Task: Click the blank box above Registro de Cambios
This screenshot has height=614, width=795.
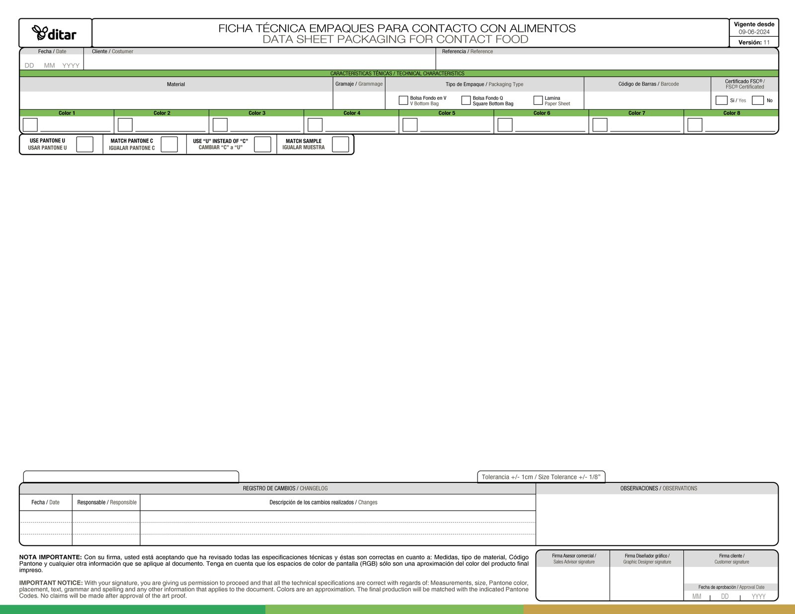Action: 131,476
